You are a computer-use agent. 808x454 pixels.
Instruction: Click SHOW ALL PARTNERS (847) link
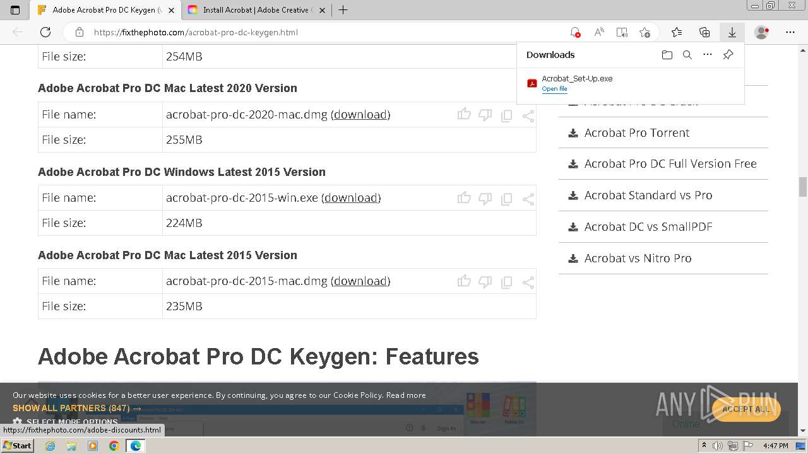point(77,408)
